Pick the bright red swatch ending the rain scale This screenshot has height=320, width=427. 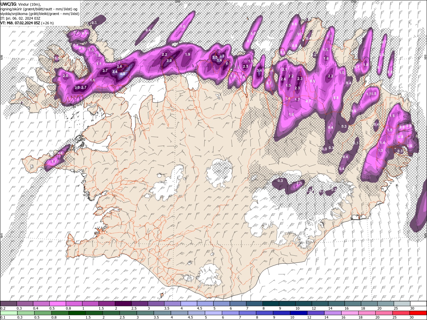418,313
